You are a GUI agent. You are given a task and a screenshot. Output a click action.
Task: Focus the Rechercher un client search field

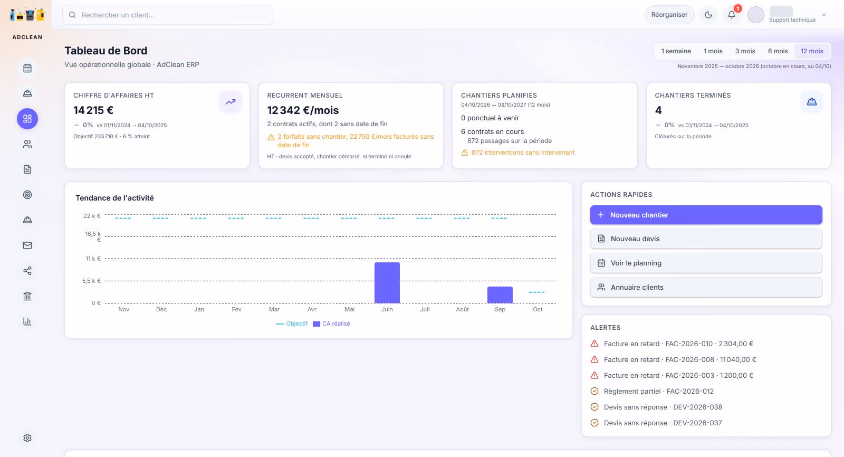[168, 15]
